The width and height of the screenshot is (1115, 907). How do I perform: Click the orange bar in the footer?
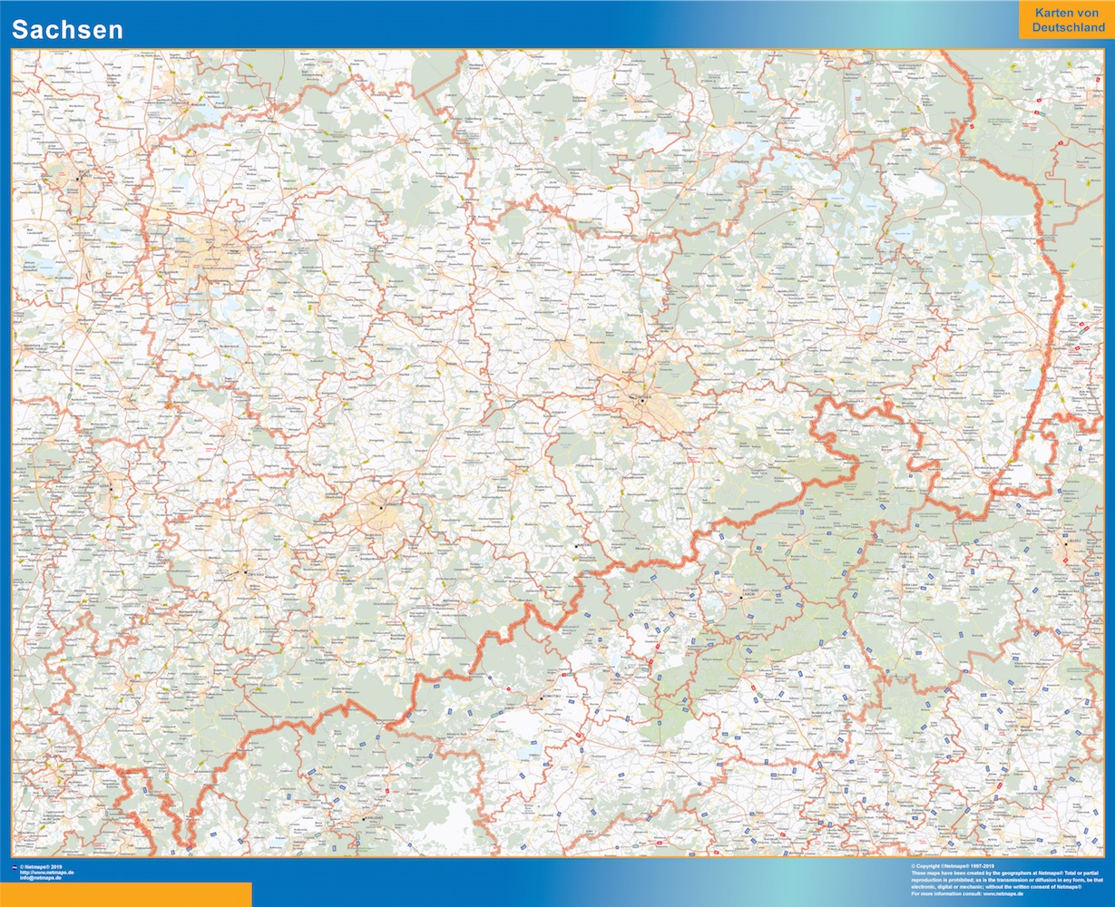point(125,894)
